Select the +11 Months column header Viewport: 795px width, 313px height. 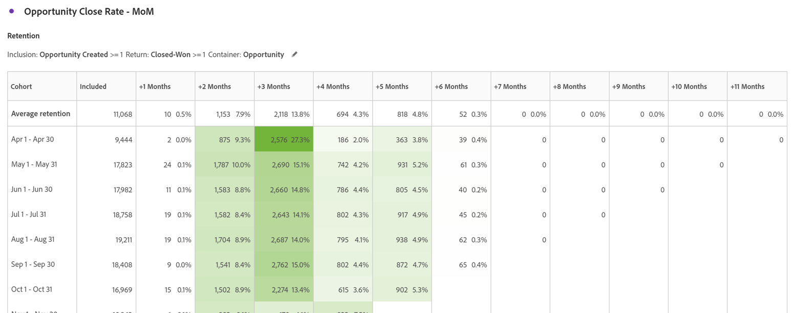tap(748, 86)
